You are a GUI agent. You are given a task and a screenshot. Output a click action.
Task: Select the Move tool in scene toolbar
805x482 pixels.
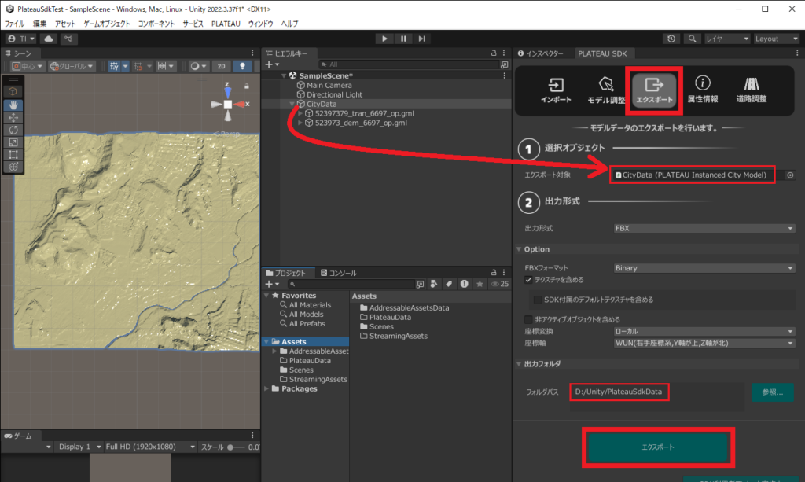click(x=13, y=117)
